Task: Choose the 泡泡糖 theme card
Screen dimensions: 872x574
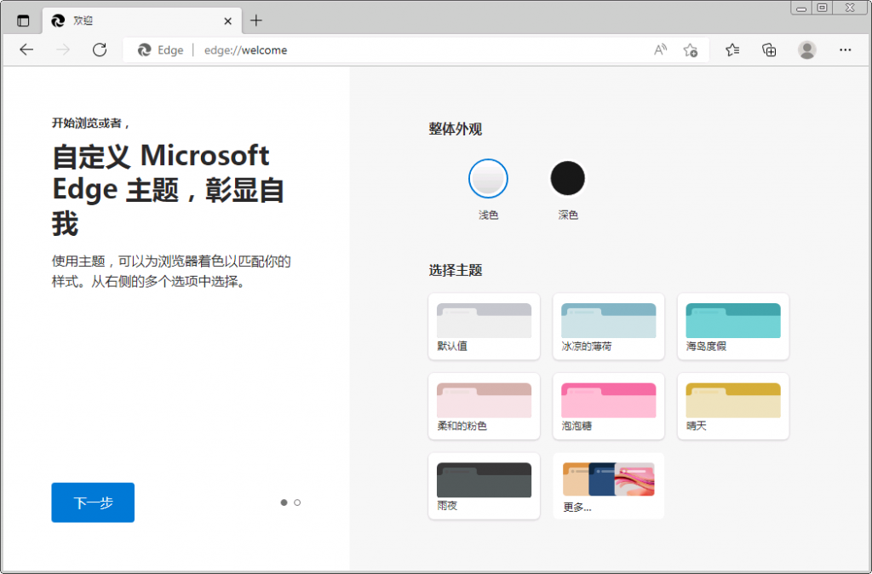Action: (x=608, y=406)
